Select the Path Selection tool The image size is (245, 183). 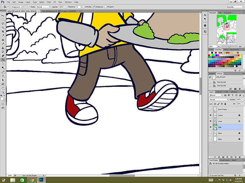click(3, 80)
